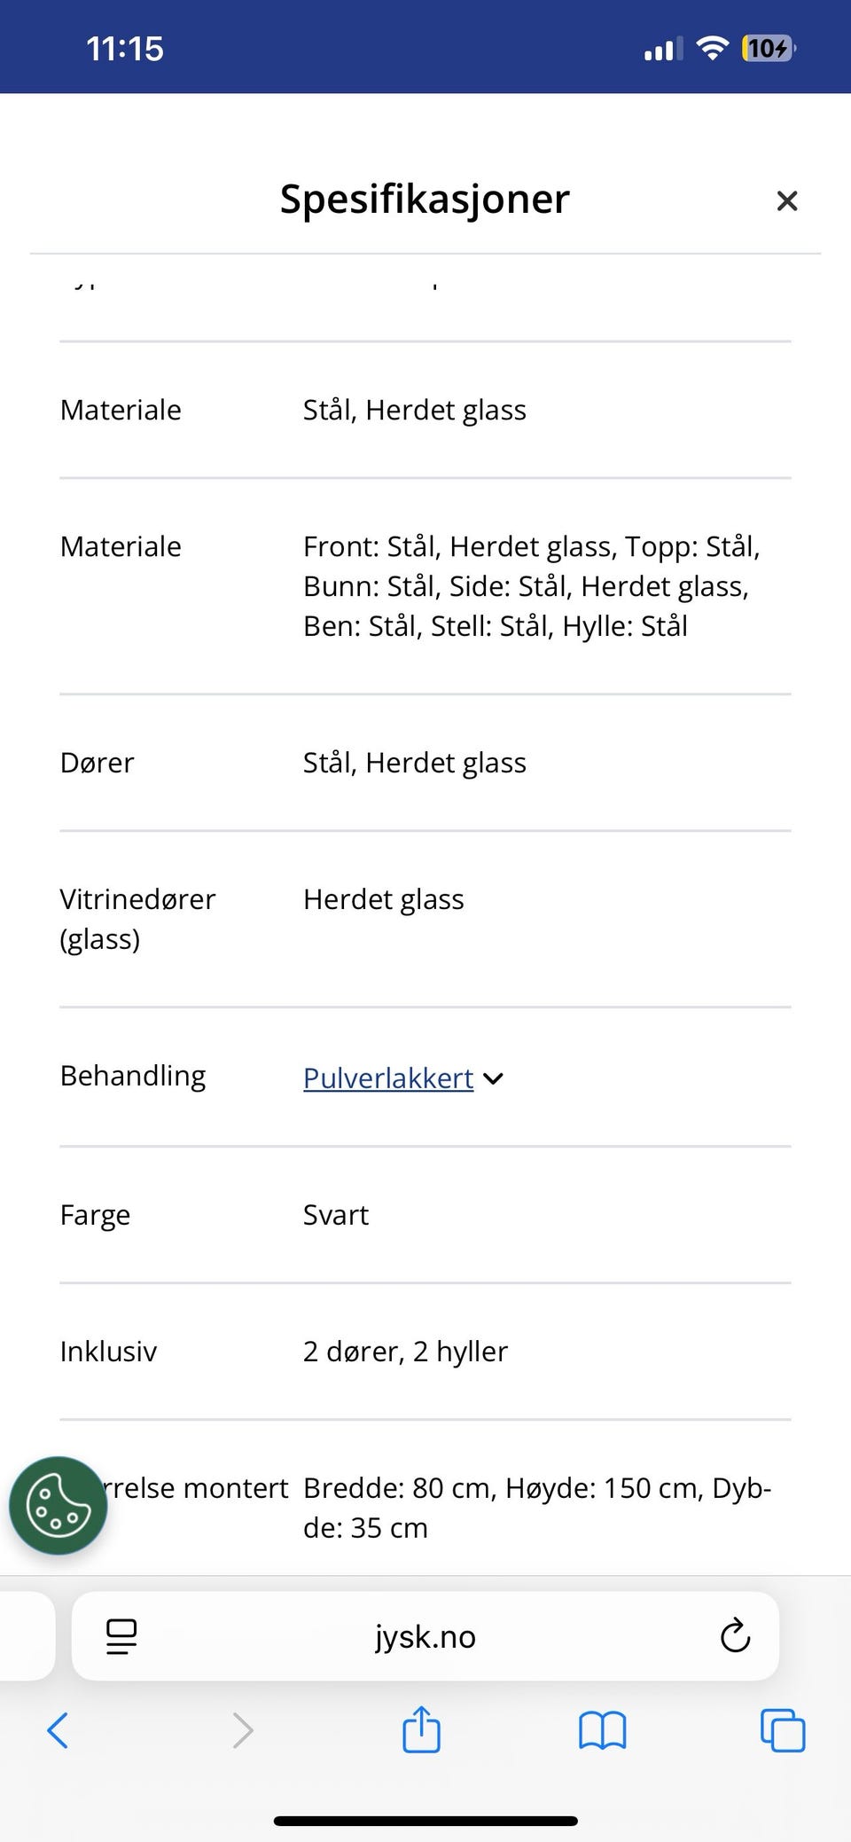Viewport: 851px width, 1842px height.
Task: Open the tab overview
Action: [x=781, y=1729]
